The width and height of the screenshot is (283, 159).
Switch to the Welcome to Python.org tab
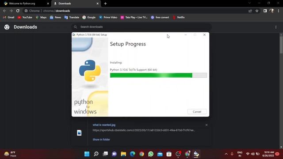(22, 4)
